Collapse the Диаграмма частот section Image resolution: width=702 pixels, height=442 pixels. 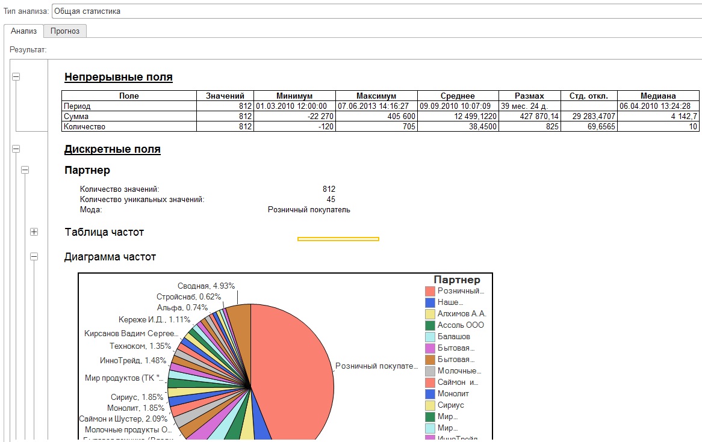(x=34, y=256)
